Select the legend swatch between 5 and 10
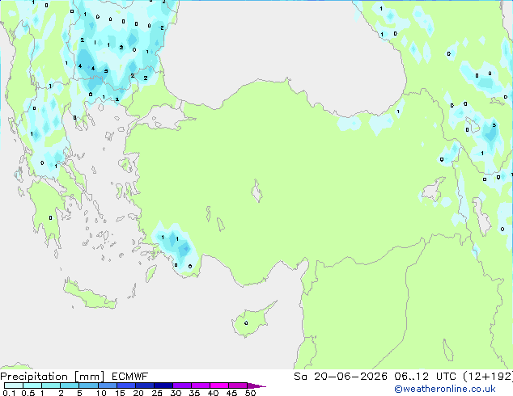This screenshot has width=513, height=396. pos(88,385)
